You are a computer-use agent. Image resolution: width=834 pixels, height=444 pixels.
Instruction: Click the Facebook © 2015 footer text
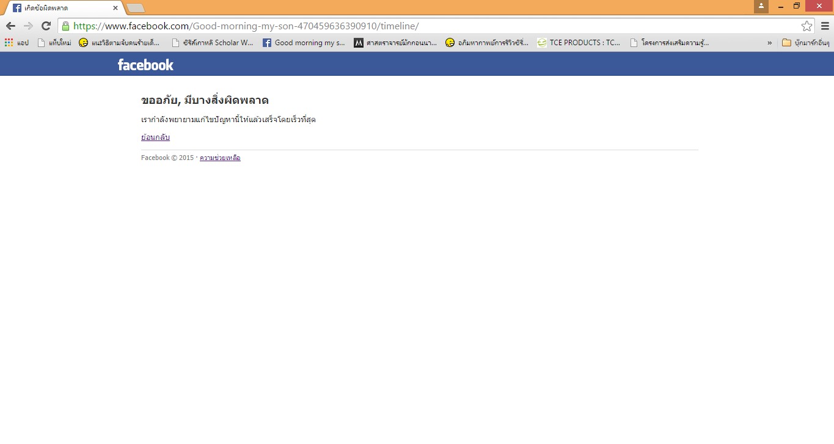[x=167, y=158]
